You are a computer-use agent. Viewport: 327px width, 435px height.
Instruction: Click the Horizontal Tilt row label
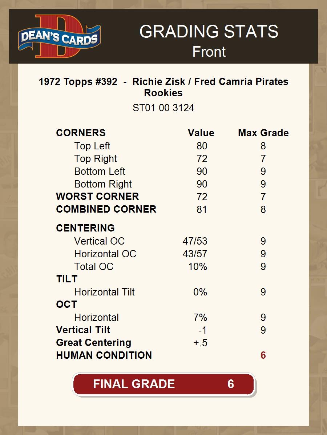coord(104,292)
